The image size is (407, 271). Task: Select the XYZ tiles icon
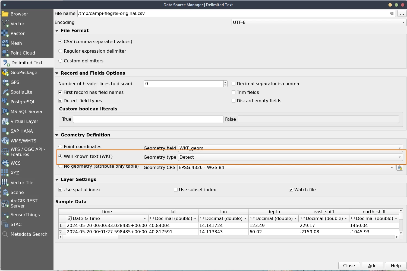point(5,173)
